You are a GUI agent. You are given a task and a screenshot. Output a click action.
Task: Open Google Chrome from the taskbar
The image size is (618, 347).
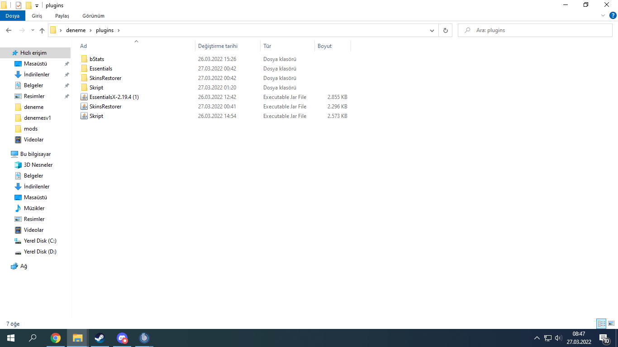pos(56,338)
